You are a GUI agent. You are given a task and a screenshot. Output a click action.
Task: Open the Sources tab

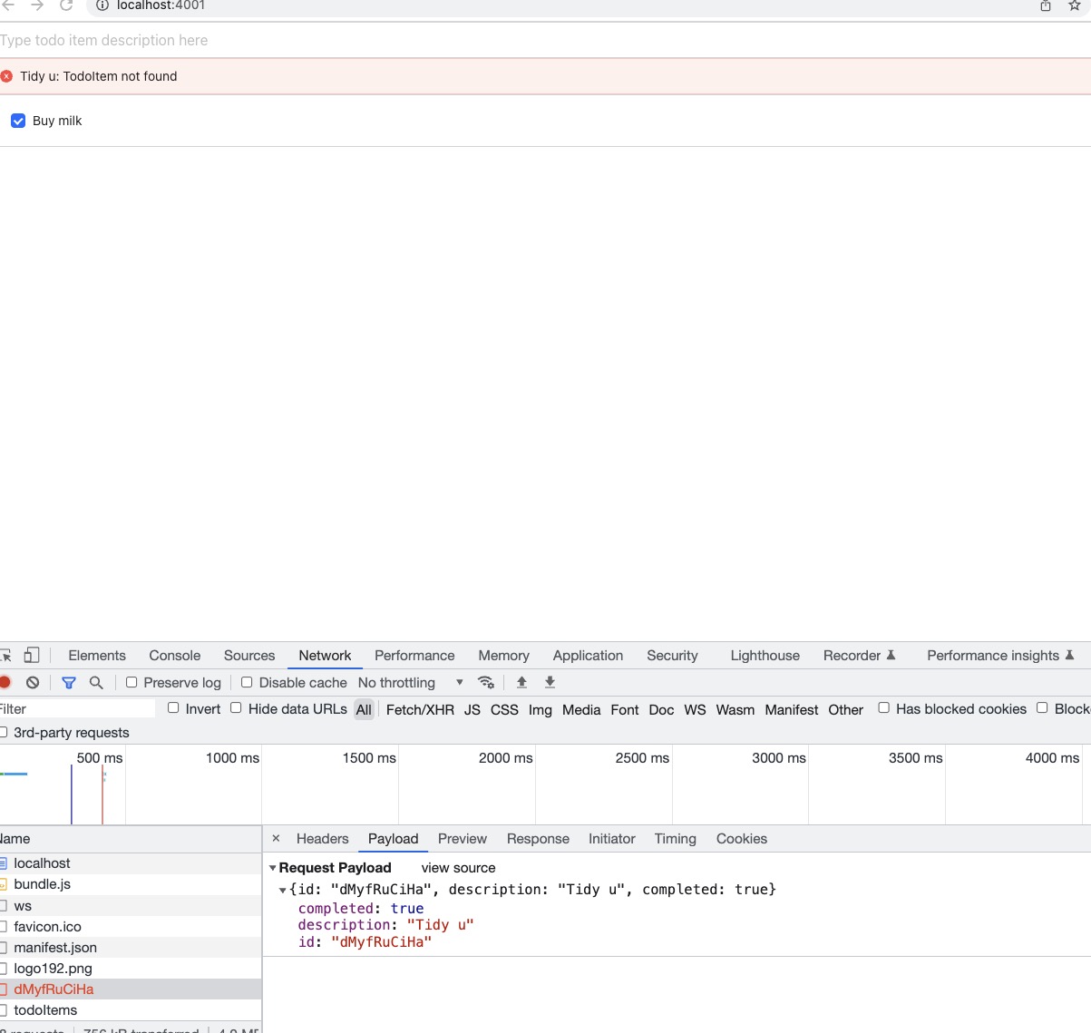pos(249,655)
